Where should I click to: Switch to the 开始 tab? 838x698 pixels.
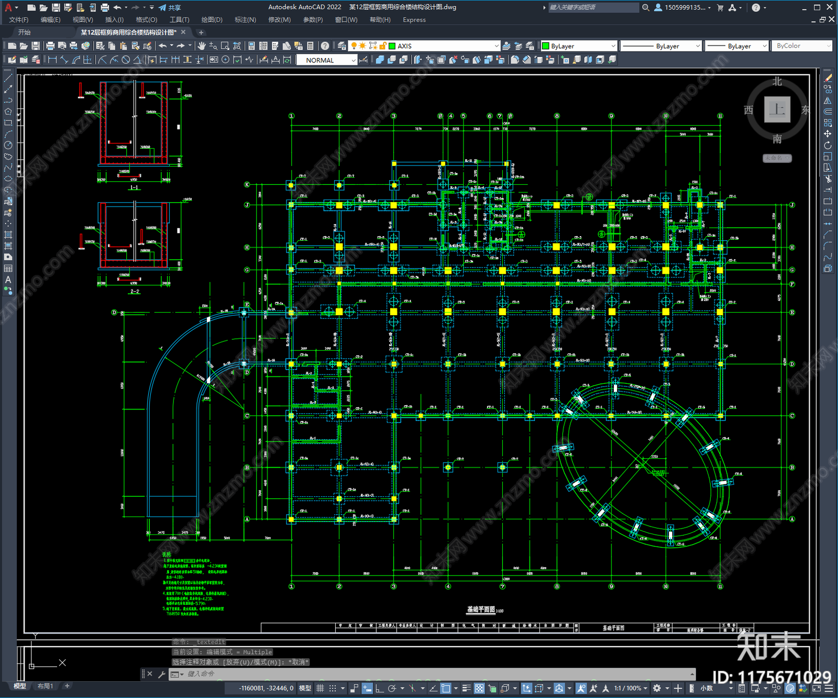pyautogui.click(x=25, y=32)
